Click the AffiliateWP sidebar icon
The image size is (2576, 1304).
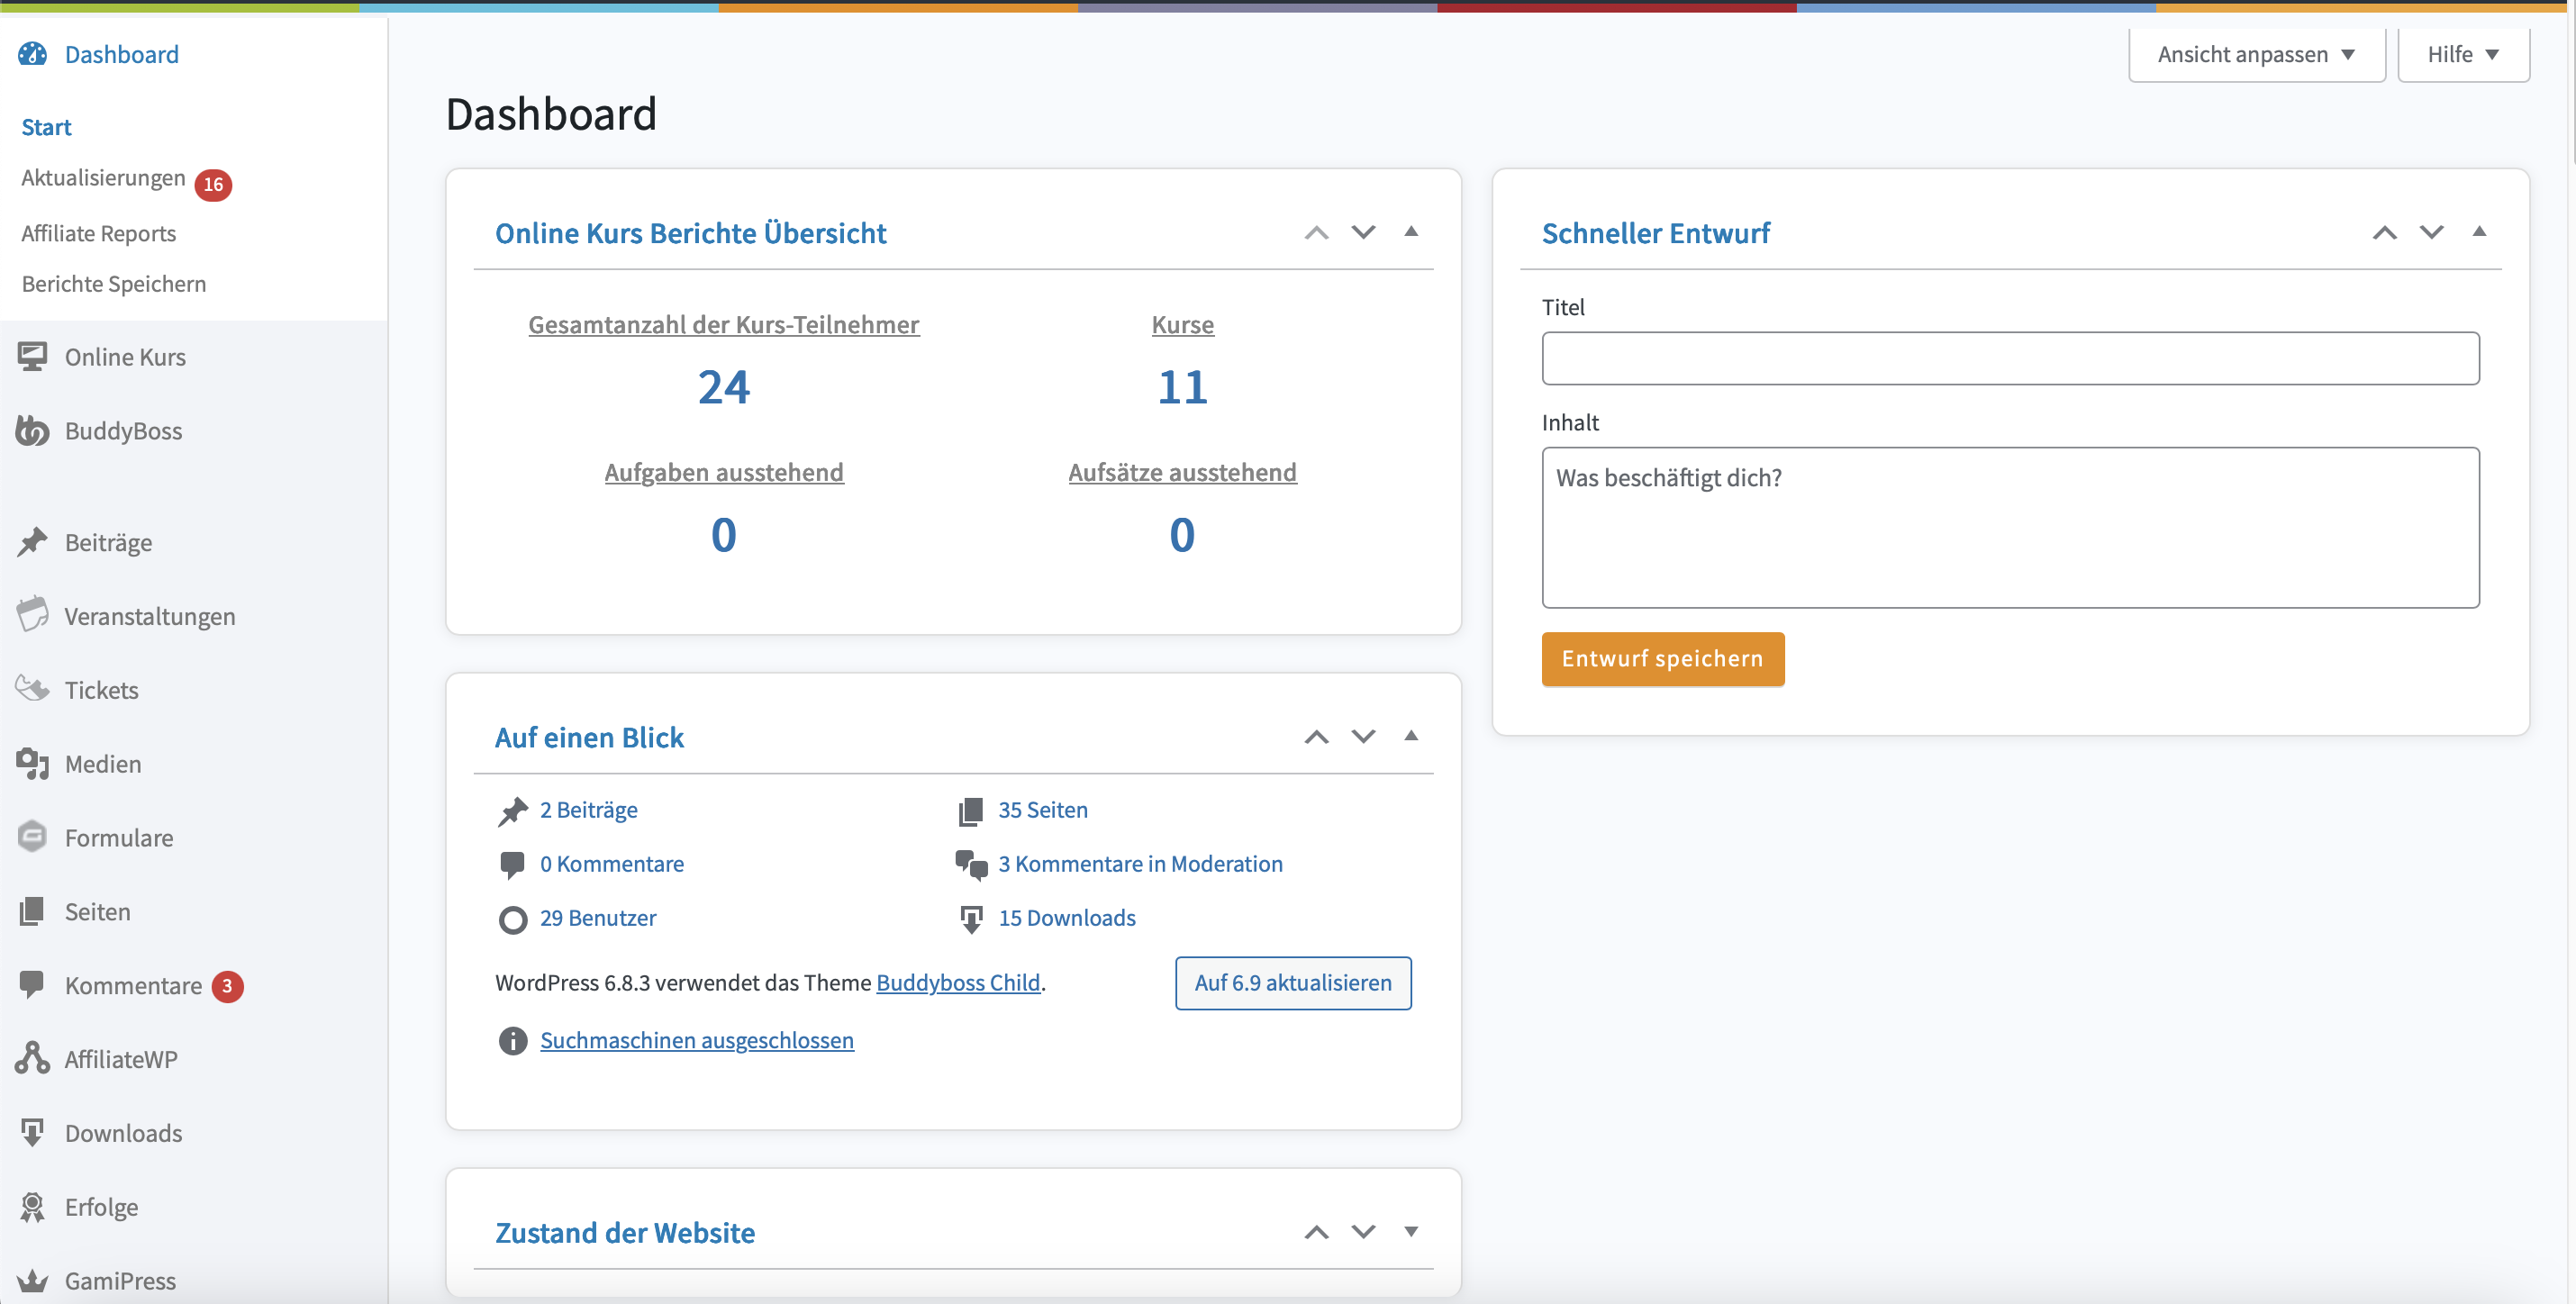coord(32,1058)
